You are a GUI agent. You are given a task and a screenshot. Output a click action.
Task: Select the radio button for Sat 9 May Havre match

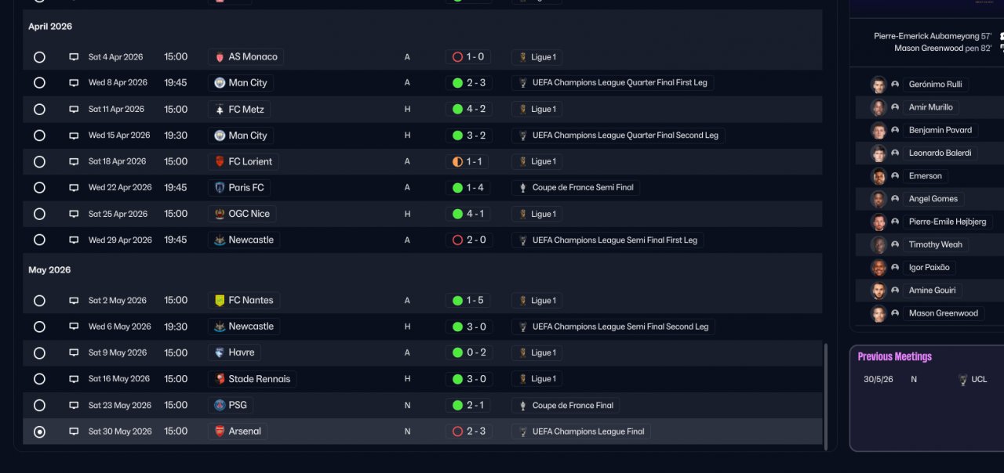(39, 353)
